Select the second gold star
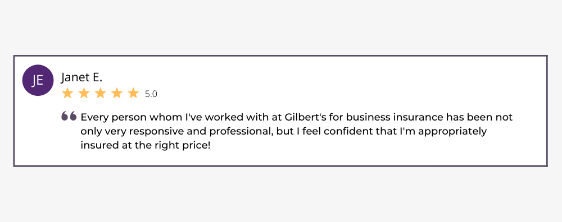The image size is (562, 222). [84, 93]
